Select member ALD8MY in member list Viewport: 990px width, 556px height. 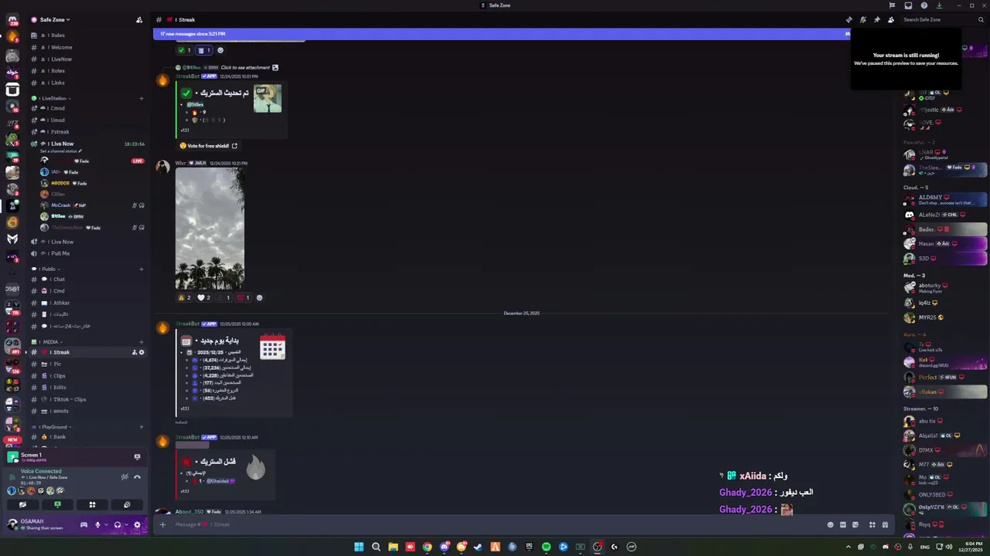(945, 200)
